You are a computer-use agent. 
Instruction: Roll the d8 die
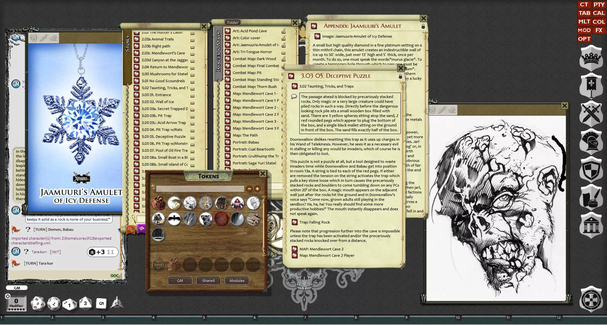click(85, 304)
